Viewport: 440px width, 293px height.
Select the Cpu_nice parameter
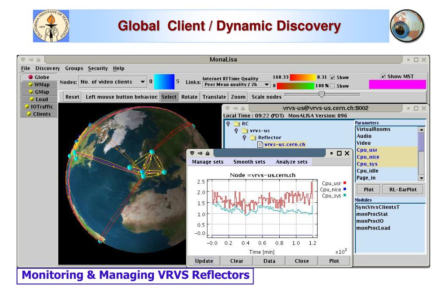pyautogui.click(x=387, y=157)
